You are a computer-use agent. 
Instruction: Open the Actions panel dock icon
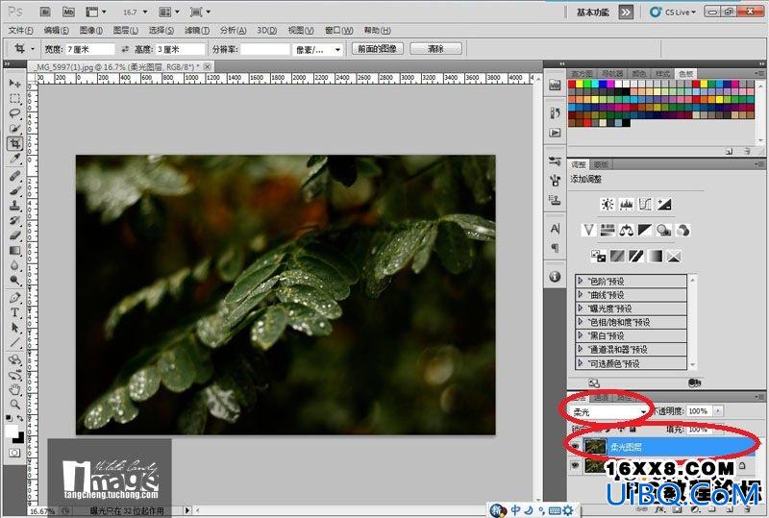coord(555,133)
